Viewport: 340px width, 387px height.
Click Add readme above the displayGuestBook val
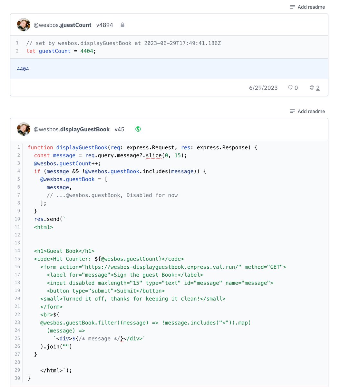(x=307, y=111)
